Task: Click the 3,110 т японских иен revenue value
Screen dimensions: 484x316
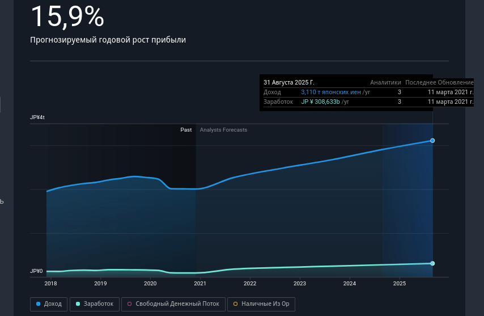Action: 331,92
